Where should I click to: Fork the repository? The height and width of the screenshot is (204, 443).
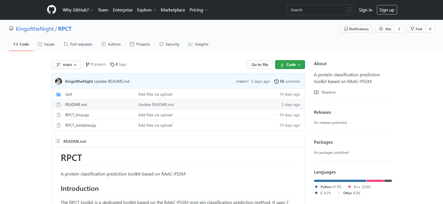pyautogui.click(x=416, y=29)
